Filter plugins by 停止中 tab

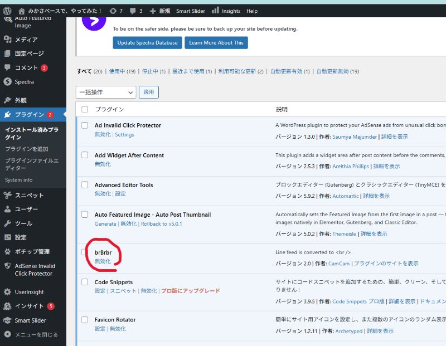150,71
